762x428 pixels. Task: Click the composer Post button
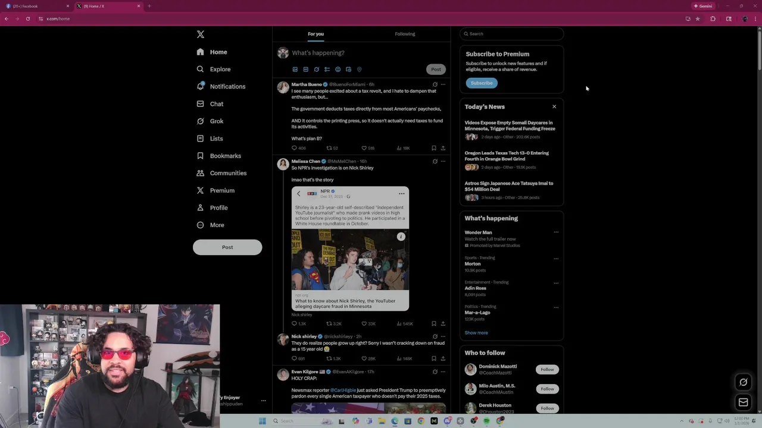coord(436,70)
